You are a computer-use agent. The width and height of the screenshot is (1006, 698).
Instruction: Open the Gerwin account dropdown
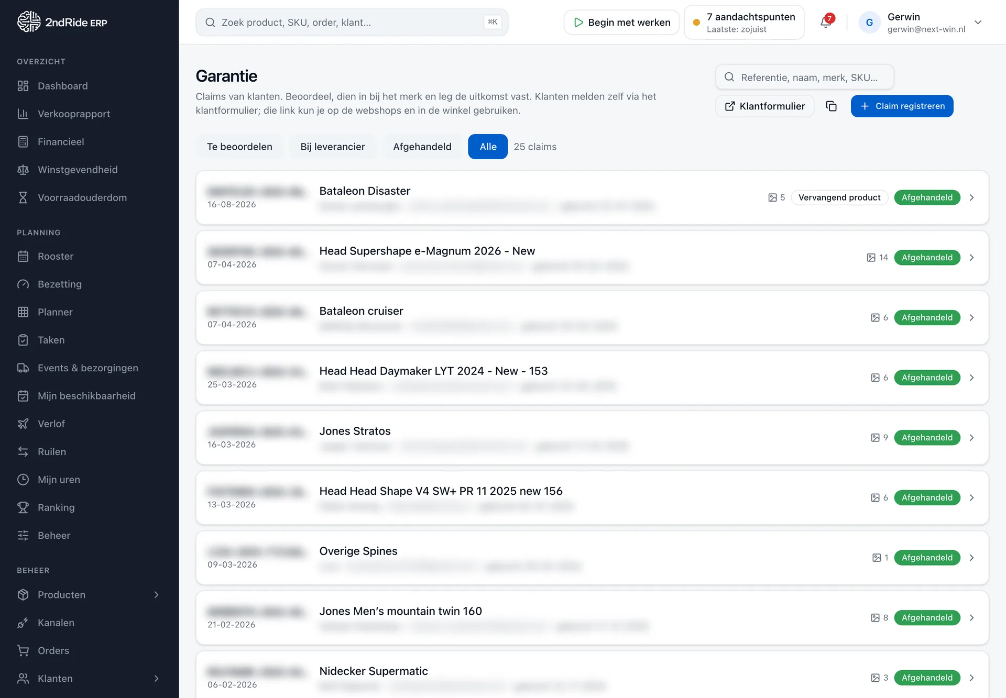point(978,23)
